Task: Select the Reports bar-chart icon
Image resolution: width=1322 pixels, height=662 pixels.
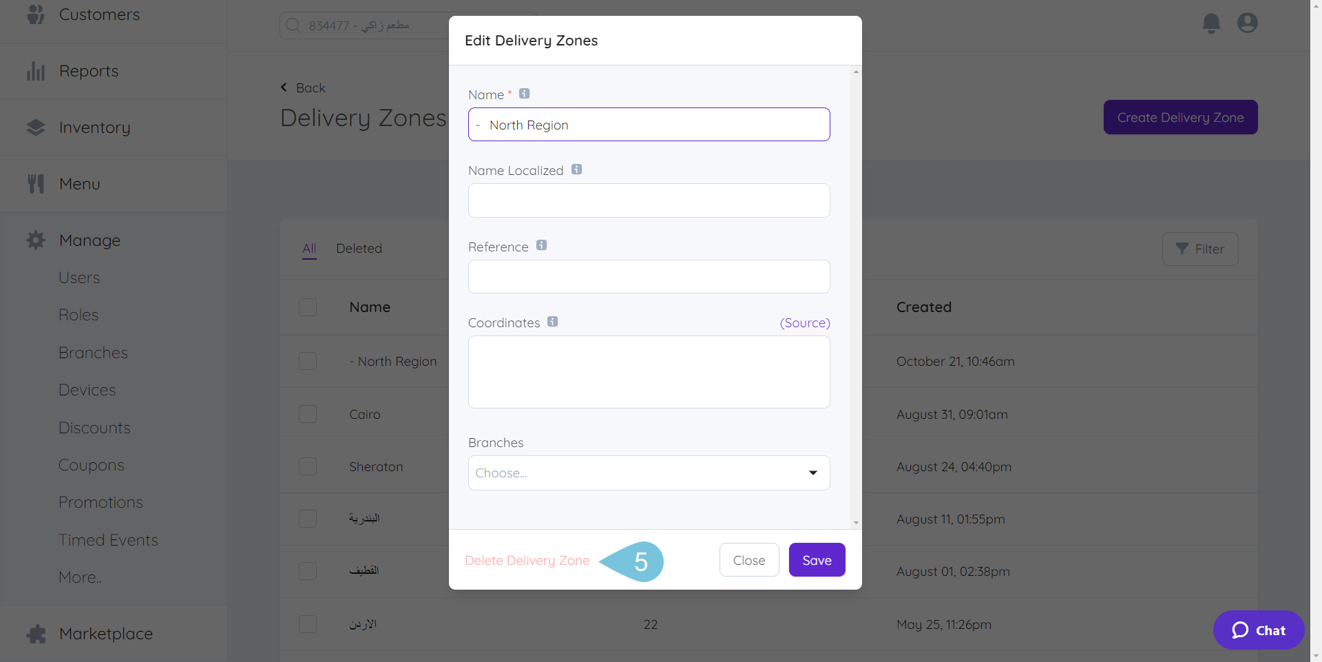Action: tap(36, 70)
